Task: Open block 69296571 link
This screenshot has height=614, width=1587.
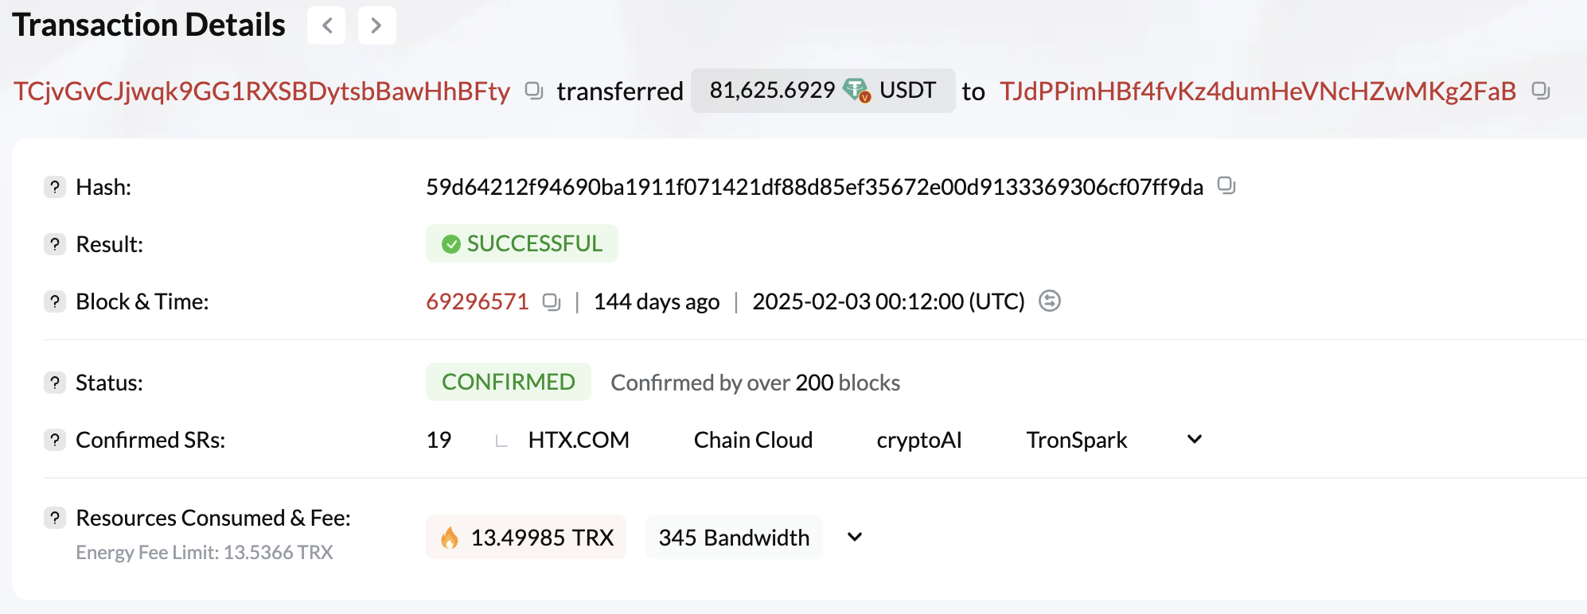Action: [478, 302]
